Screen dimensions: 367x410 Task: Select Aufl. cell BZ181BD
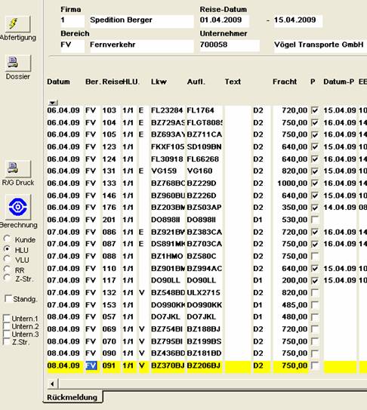coord(205,353)
